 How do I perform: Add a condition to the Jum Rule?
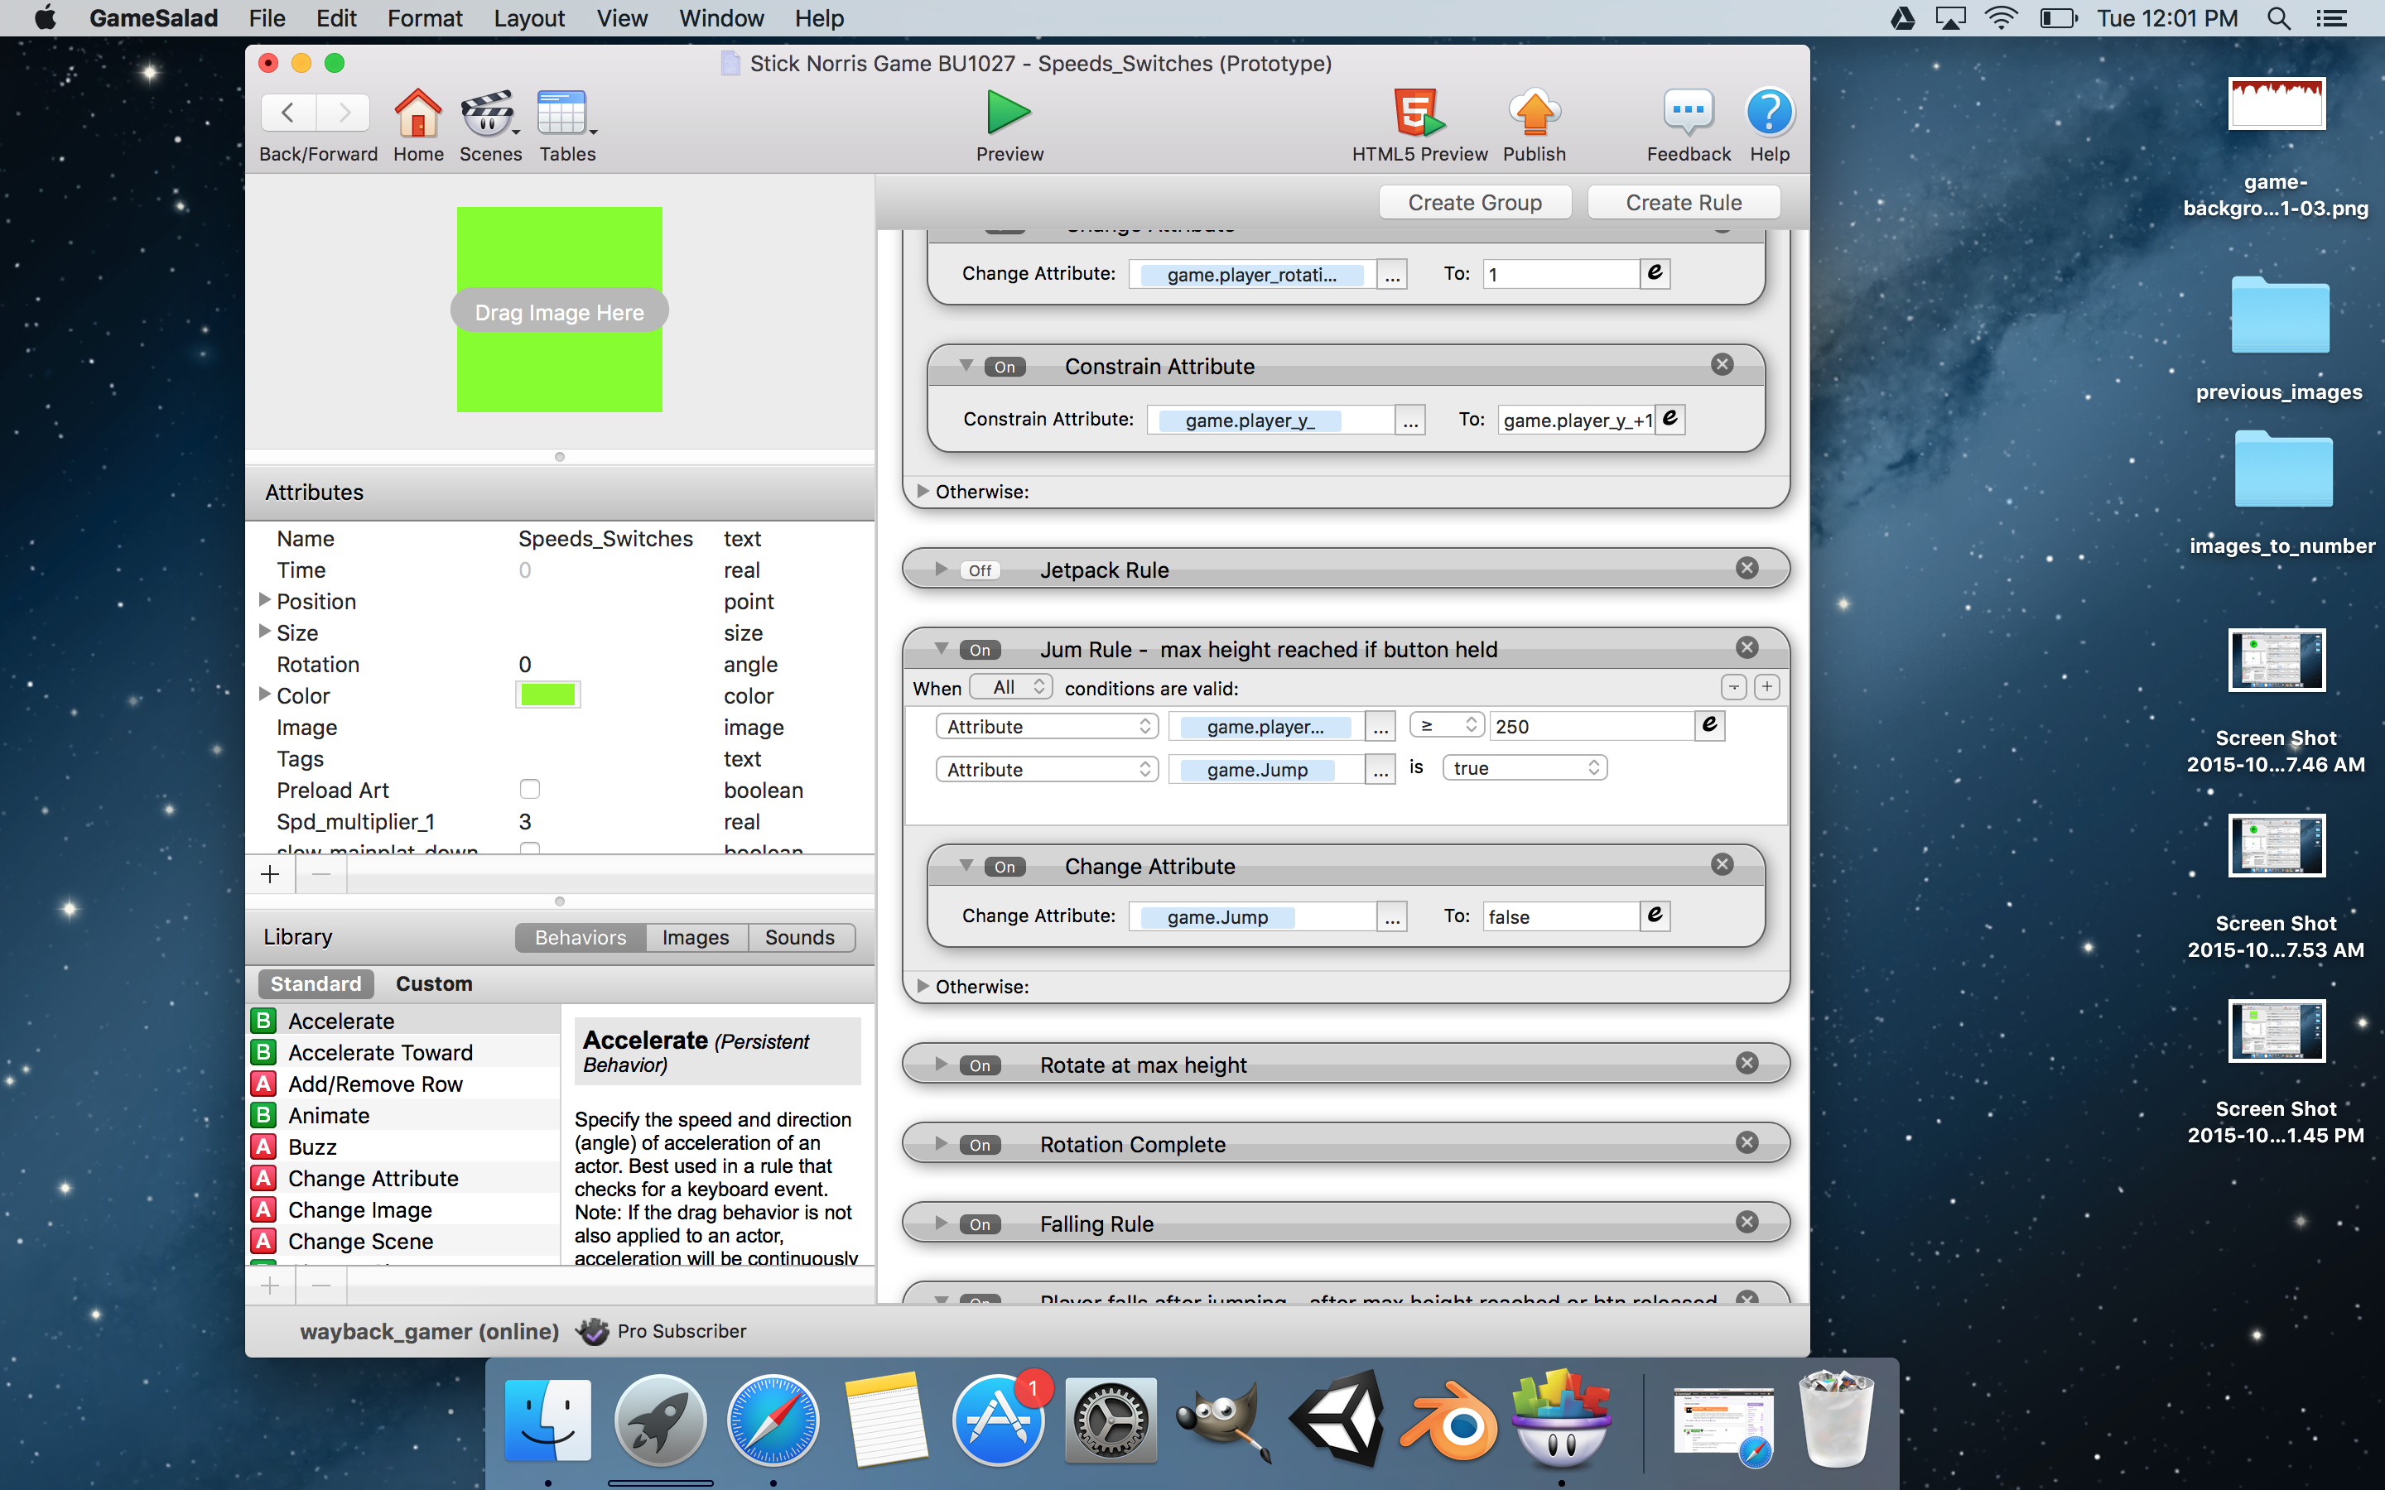pyautogui.click(x=1767, y=687)
